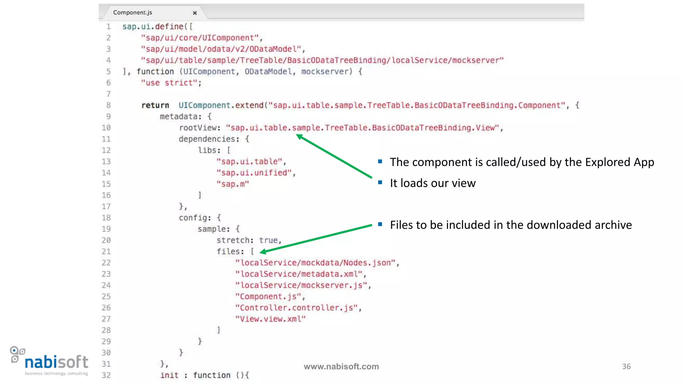Click the localService/mockserver dependency string on line 4
683x384 pixels.
point(322,60)
